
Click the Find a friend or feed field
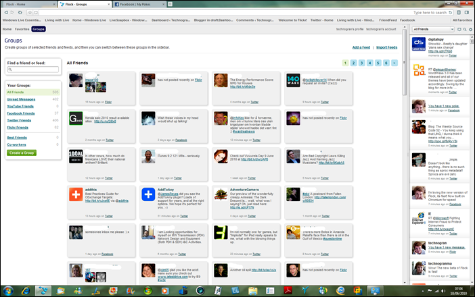click(x=33, y=70)
